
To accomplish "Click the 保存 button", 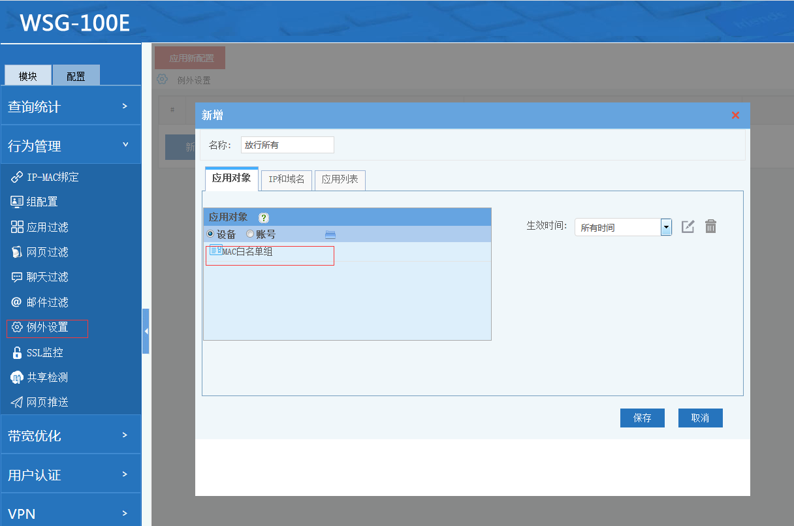I will (x=642, y=418).
